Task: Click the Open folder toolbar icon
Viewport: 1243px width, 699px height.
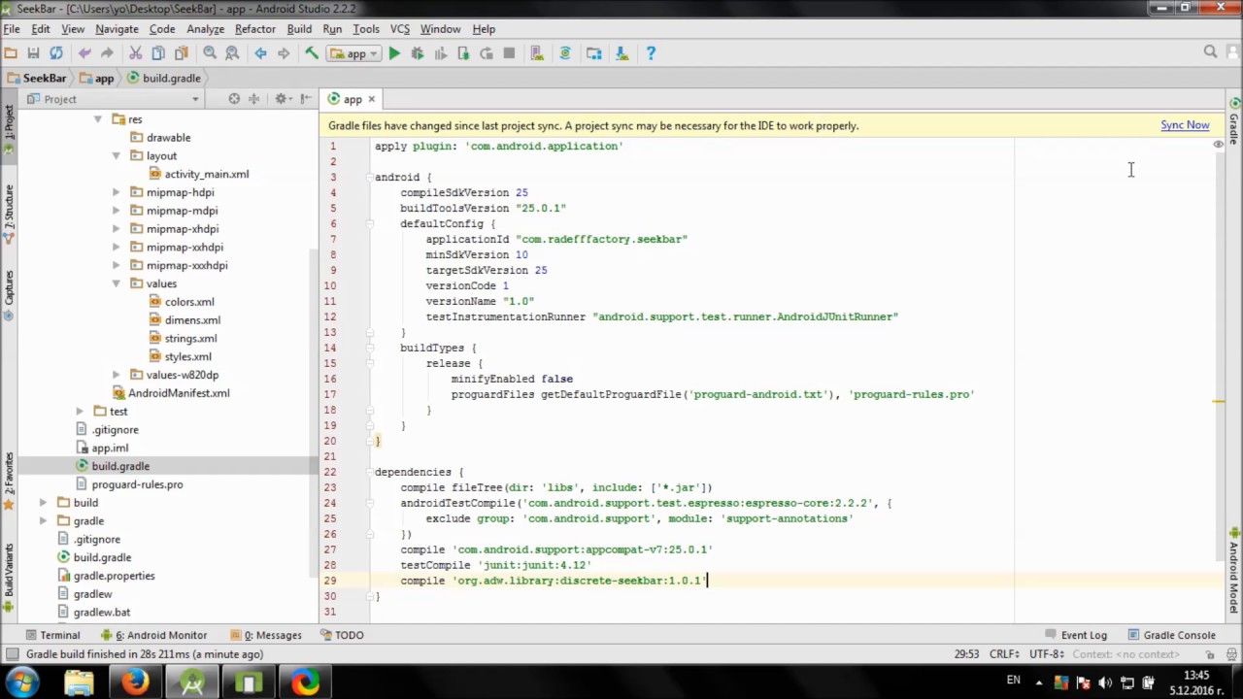Action: click(11, 53)
